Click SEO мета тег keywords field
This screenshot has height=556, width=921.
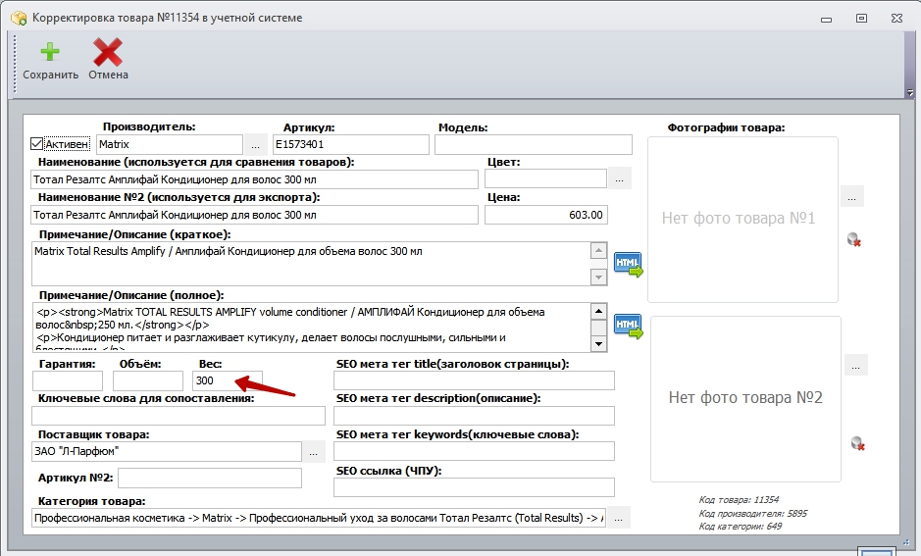coord(474,451)
